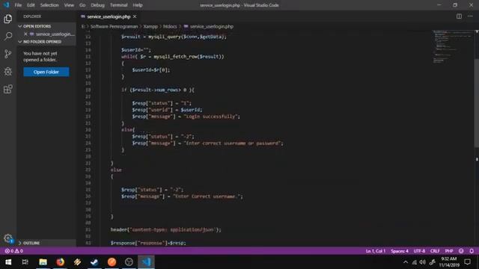
Task: Open the Manage gear menu
Action: pos(8,238)
